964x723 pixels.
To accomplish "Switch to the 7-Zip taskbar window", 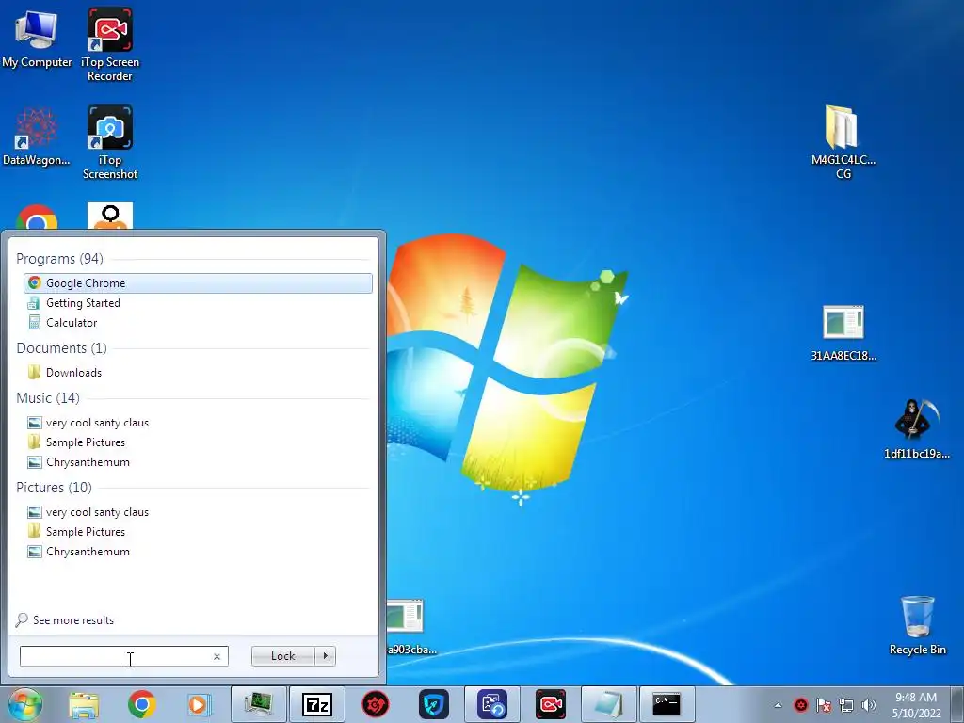I will pos(317,704).
